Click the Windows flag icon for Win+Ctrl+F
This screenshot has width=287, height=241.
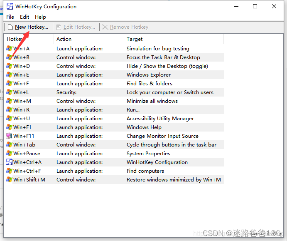point(9,171)
